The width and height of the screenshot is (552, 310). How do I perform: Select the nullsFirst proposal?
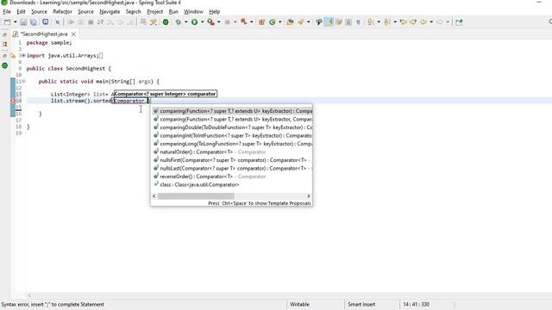[x=232, y=160]
